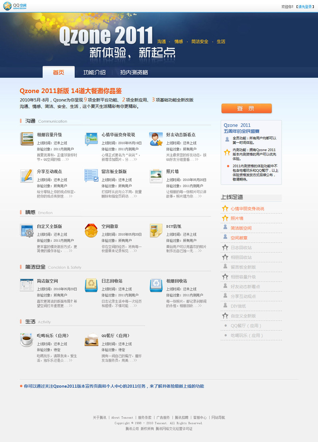The image size is (318, 442).
Task: Click QQ餐厅（应用） in the 上线足迹 list
Action: tap(246, 326)
